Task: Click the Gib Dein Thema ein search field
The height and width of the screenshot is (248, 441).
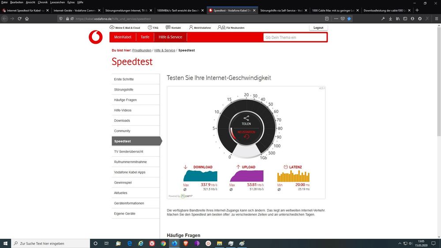Action: [295, 38]
